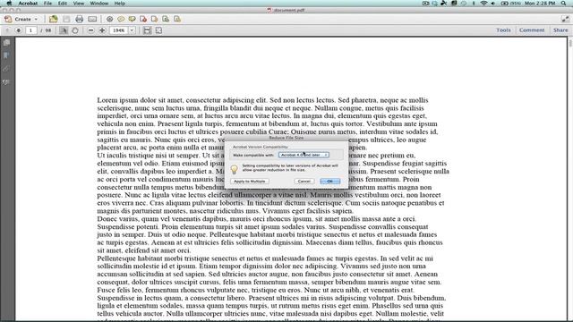Click the Spotlight search icon

(x=564, y=4)
